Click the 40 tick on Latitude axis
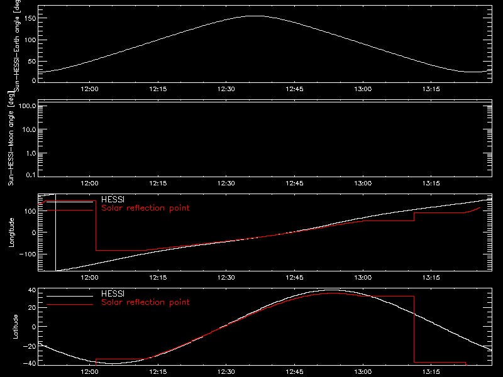Viewport: 503px width, 377px height. tap(32, 290)
